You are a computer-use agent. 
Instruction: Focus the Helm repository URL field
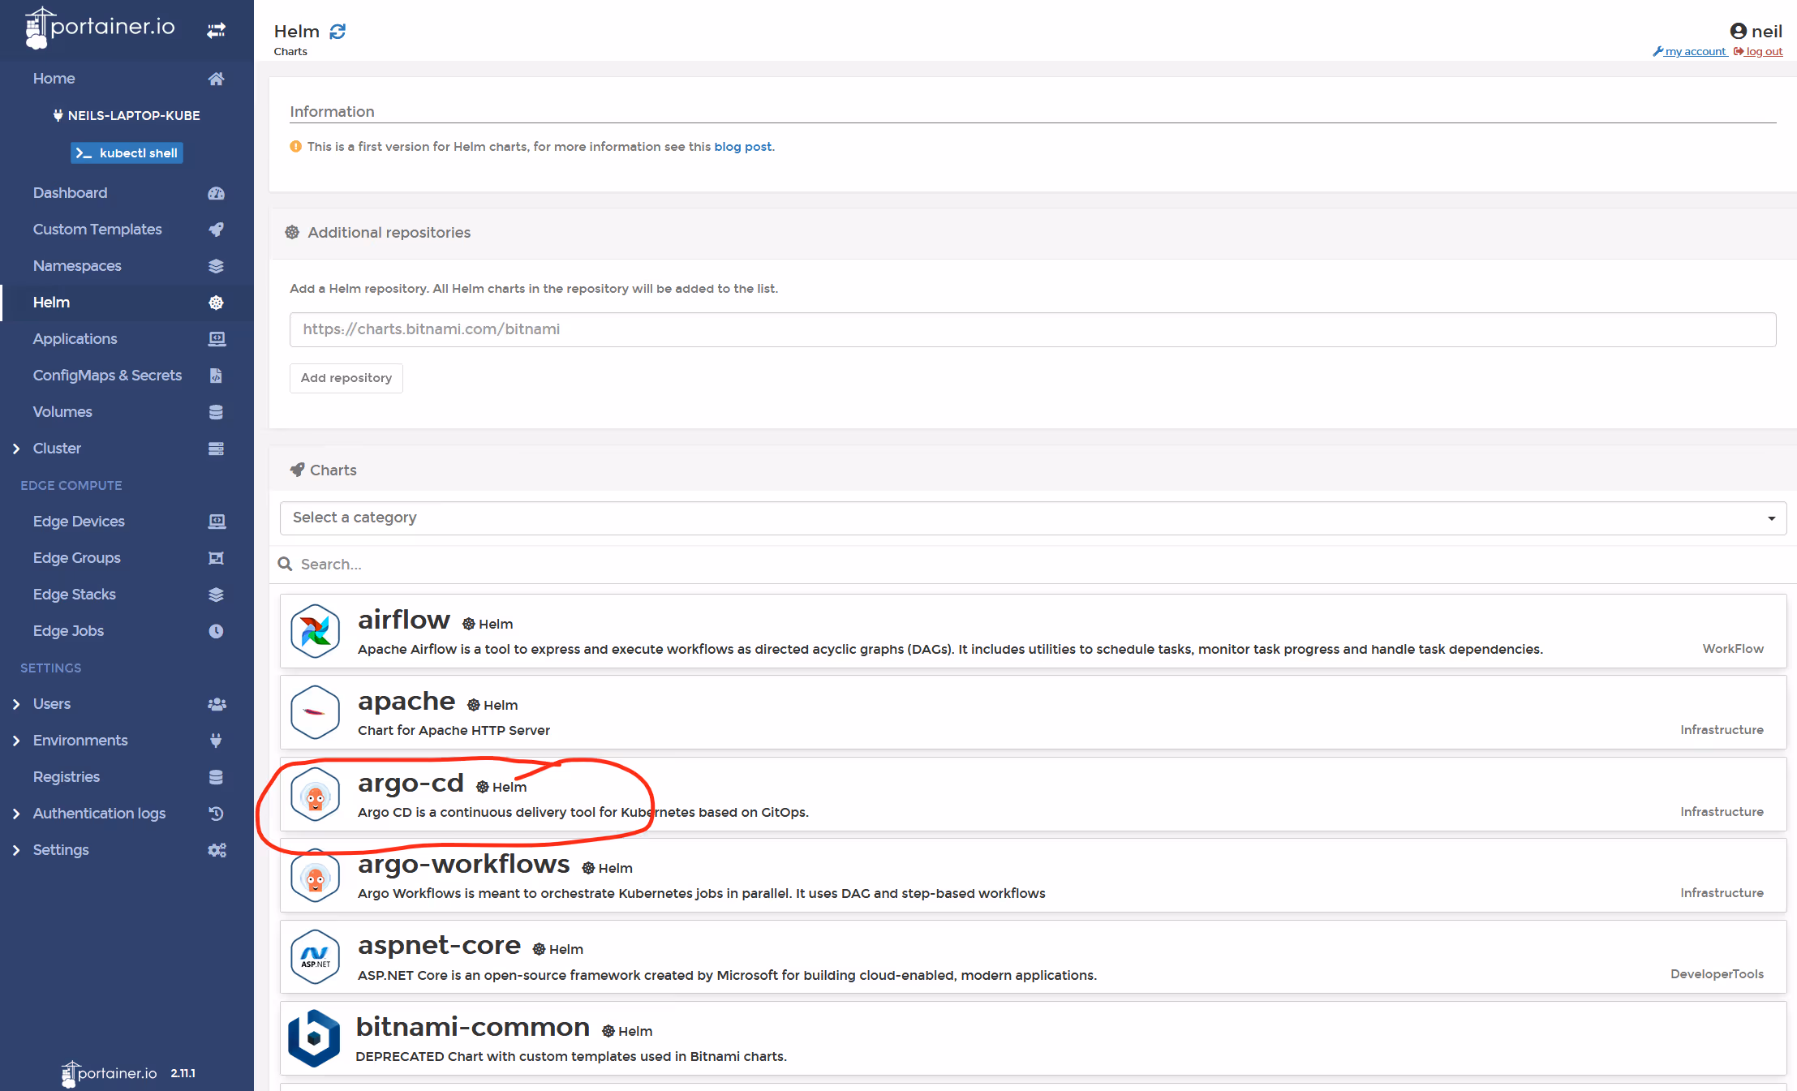1033,329
